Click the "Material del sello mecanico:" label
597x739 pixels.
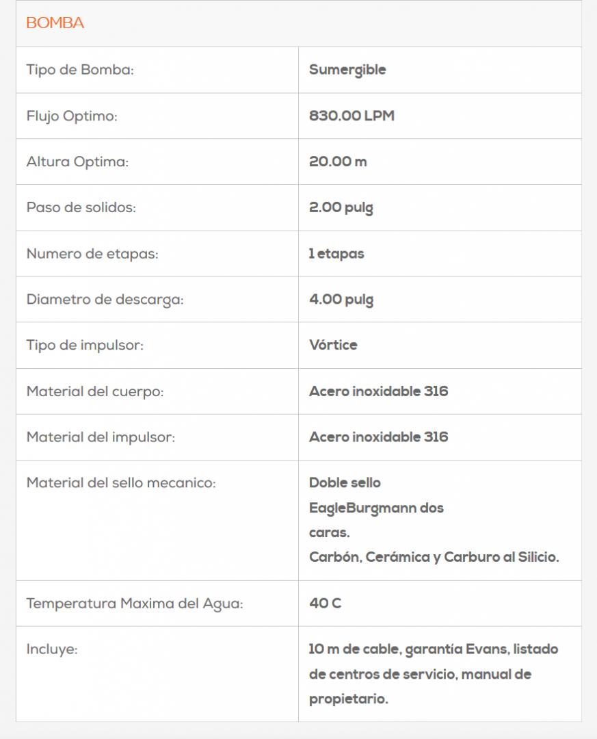[121, 483]
